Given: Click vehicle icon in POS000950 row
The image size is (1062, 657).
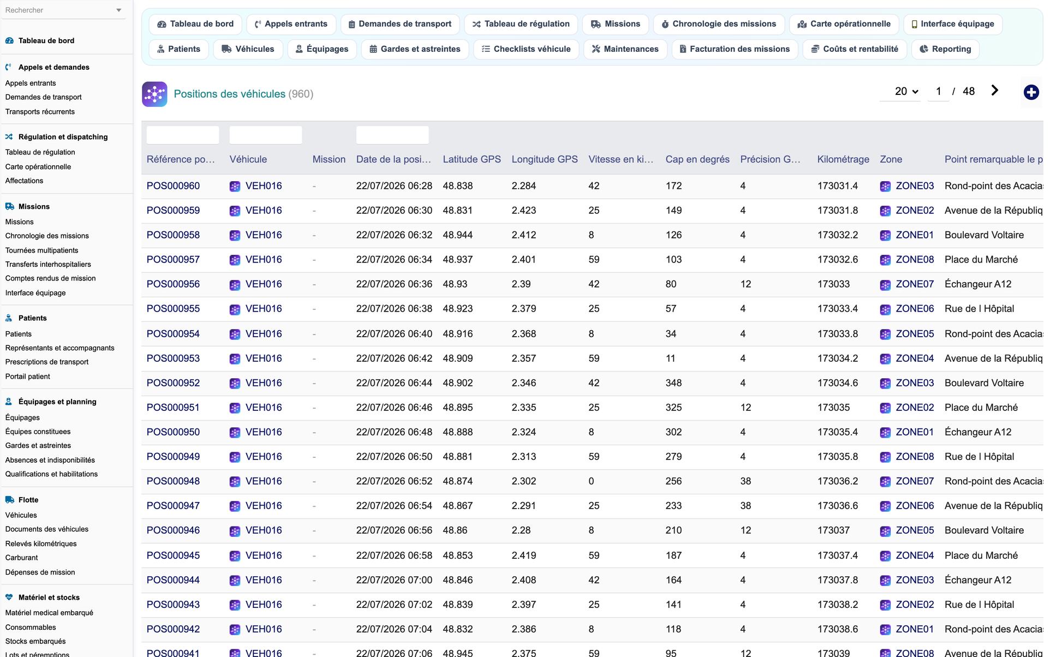Looking at the screenshot, I should tap(235, 433).
